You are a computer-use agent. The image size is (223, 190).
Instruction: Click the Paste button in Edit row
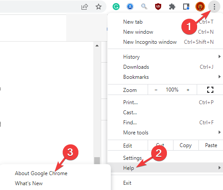click(211, 145)
